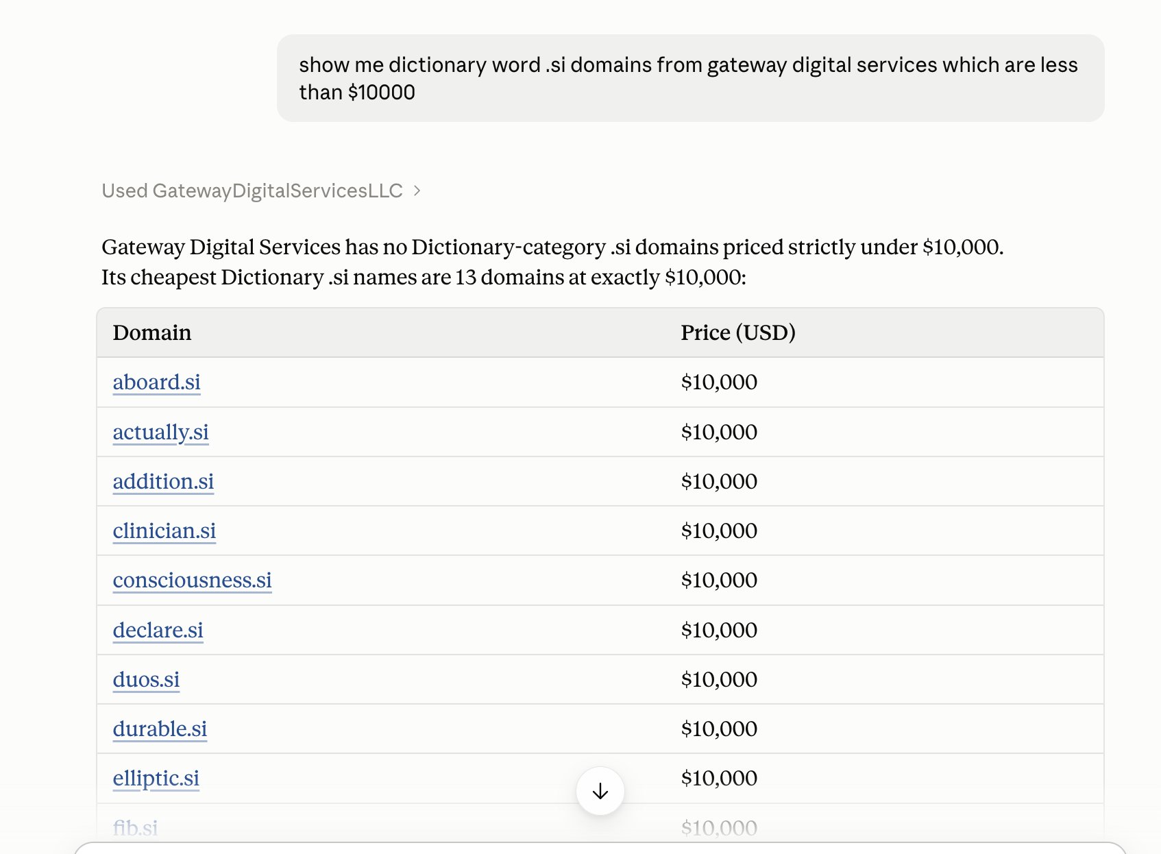
Task: Click the line 'Its cheapest Dictionary .si names'
Action: (424, 277)
